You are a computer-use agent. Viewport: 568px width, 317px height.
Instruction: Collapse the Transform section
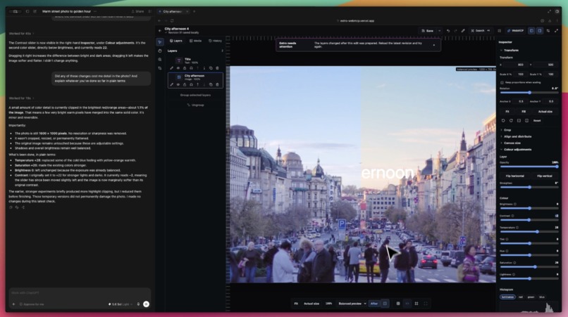pos(510,50)
